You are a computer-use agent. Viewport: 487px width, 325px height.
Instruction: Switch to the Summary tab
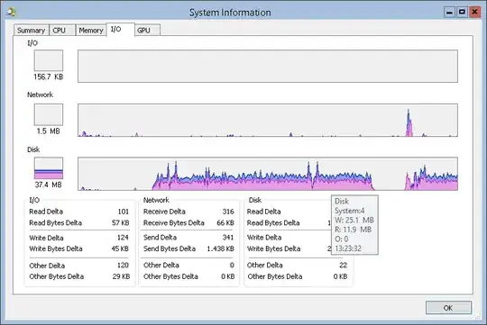31,30
